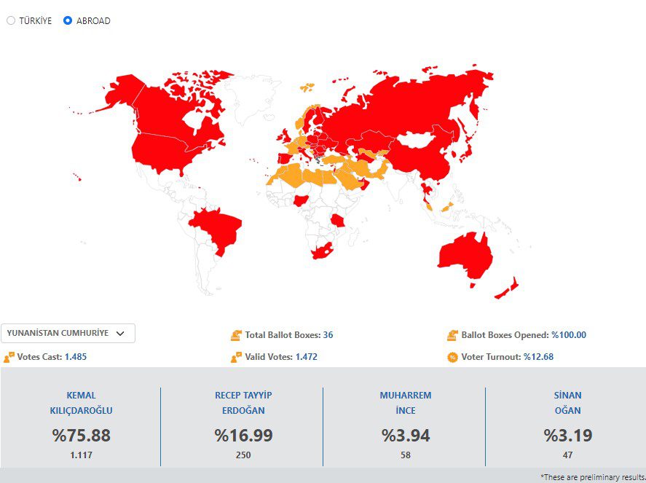646x483 pixels.
Task: Click the RECEP TAYYİP ERDOĞAN candidate name
Action: pos(243,403)
